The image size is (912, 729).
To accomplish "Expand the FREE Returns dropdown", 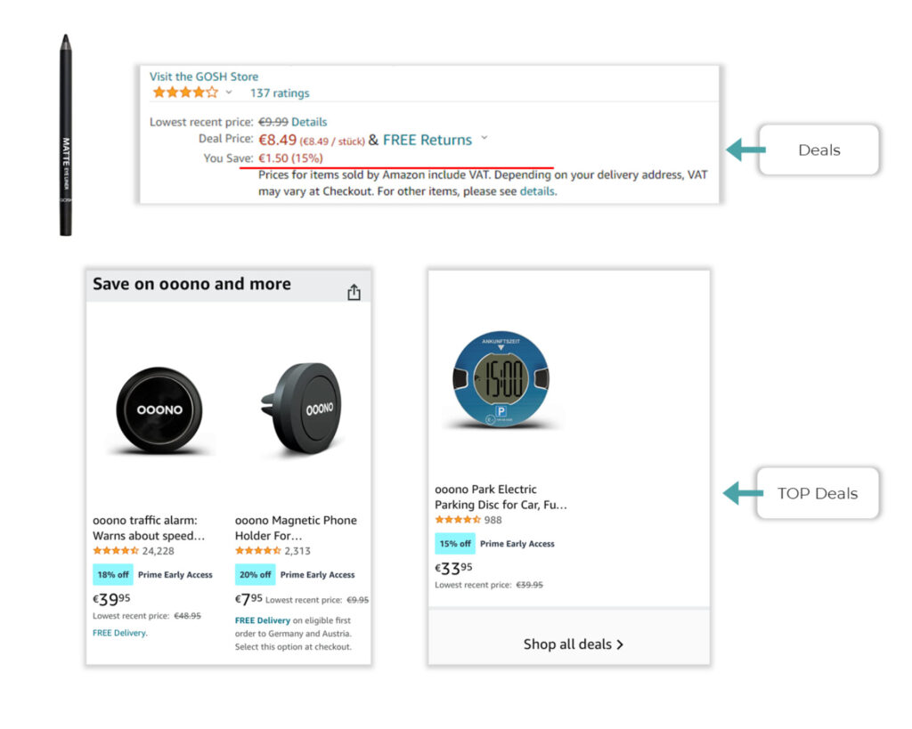I will click(484, 140).
